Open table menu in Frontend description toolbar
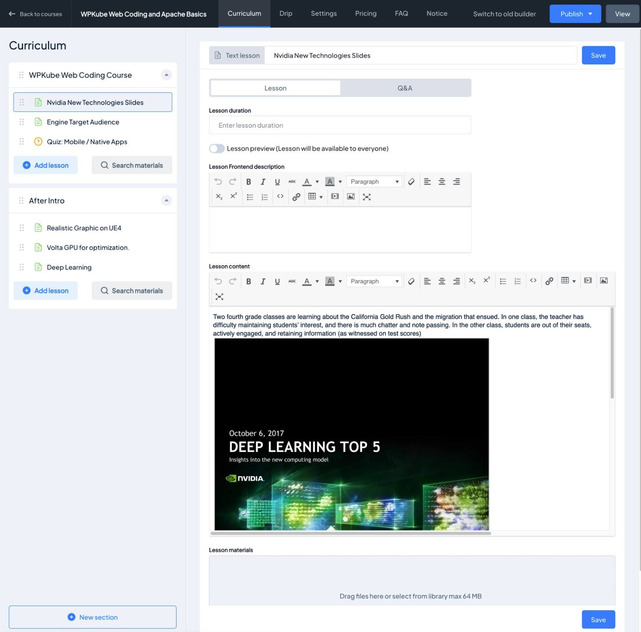 pos(315,196)
